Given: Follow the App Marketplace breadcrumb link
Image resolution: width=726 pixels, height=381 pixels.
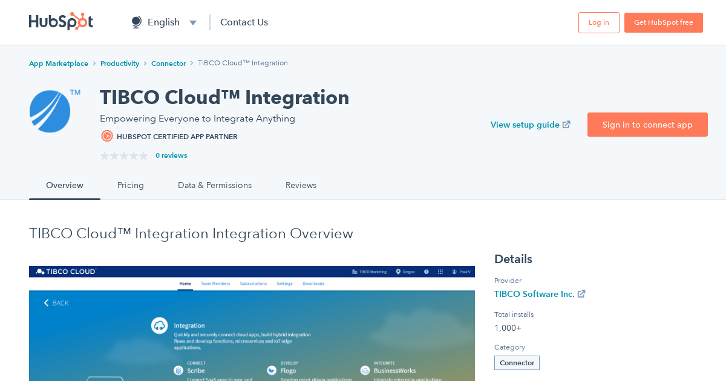Looking at the screenshot, I should tap(58, 63).
